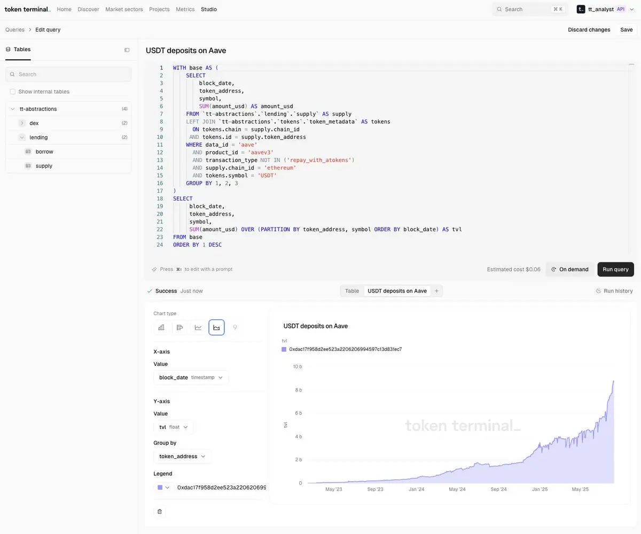Viewport: 641px width, 534px height.
Task: Collapse the lending folder
Action: coord(22,137)
